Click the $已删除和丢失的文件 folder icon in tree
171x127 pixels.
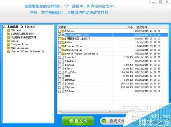pyautogui.click(x=9, y=37)
